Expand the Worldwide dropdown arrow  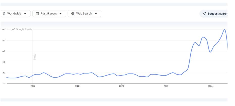click(25, 14)
